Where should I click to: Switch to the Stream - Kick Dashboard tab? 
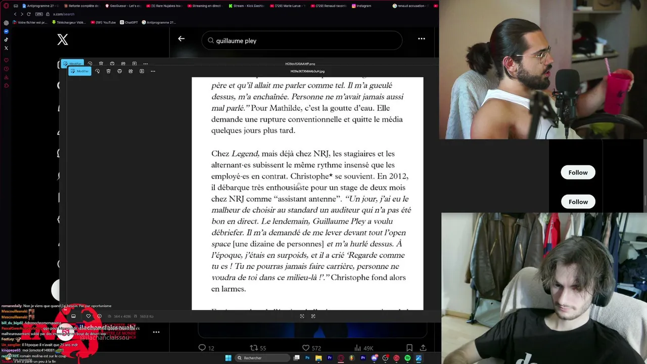[x=247, y=6]
